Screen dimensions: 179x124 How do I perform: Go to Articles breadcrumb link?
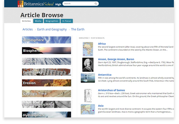click(x=28, y=29)
